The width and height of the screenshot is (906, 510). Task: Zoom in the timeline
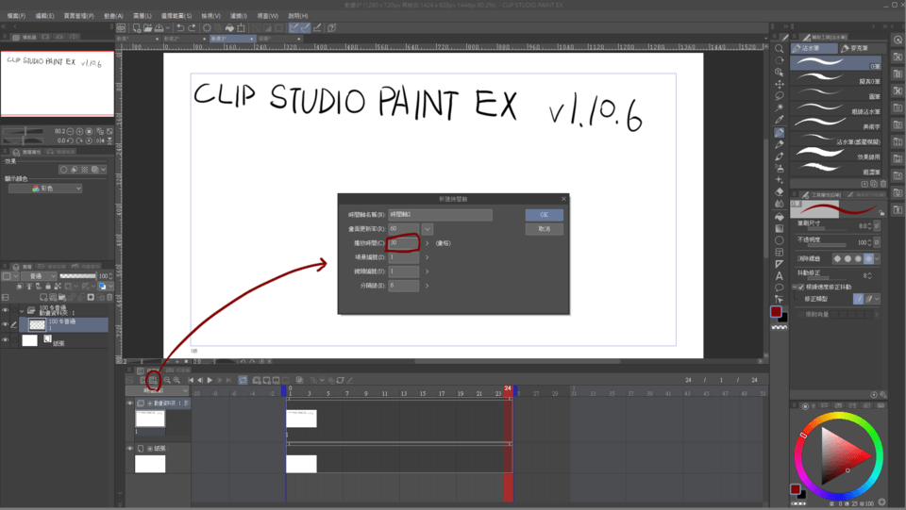[x=176, y=380]
